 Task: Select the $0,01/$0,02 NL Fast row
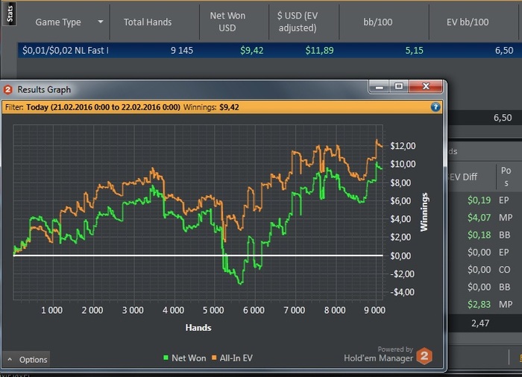coord(270,50)
